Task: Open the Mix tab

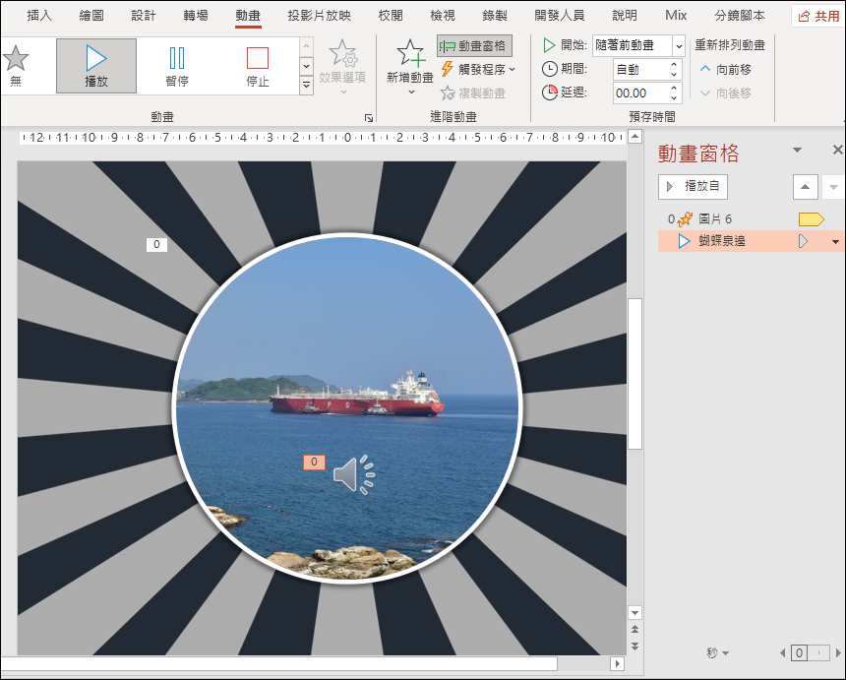Action: click(x=676, y=16)
